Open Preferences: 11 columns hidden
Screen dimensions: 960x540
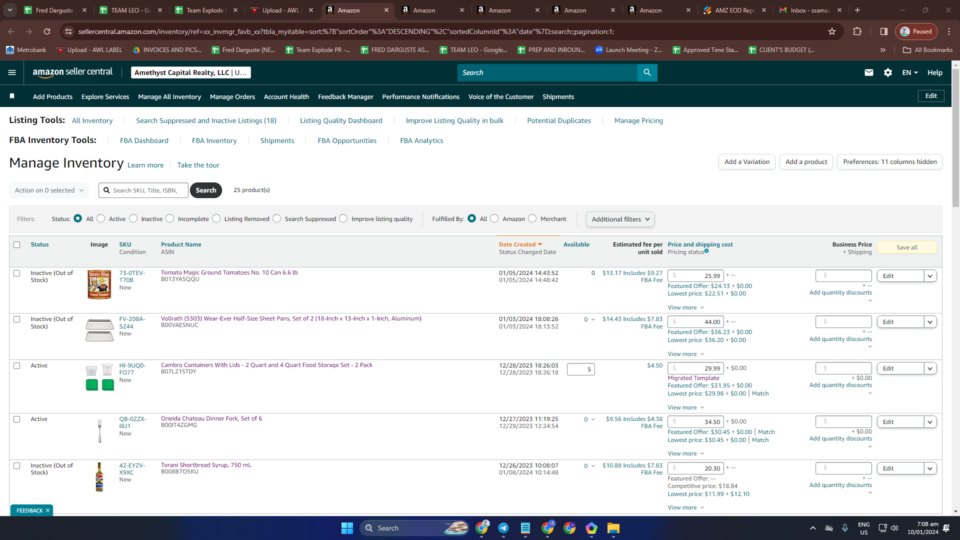click(x=889, y=162)
